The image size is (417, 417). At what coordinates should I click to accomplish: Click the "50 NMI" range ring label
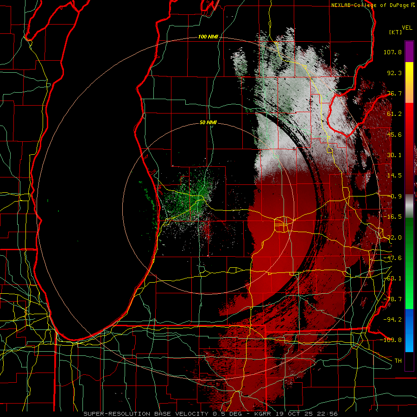click(x=208, y=123)
